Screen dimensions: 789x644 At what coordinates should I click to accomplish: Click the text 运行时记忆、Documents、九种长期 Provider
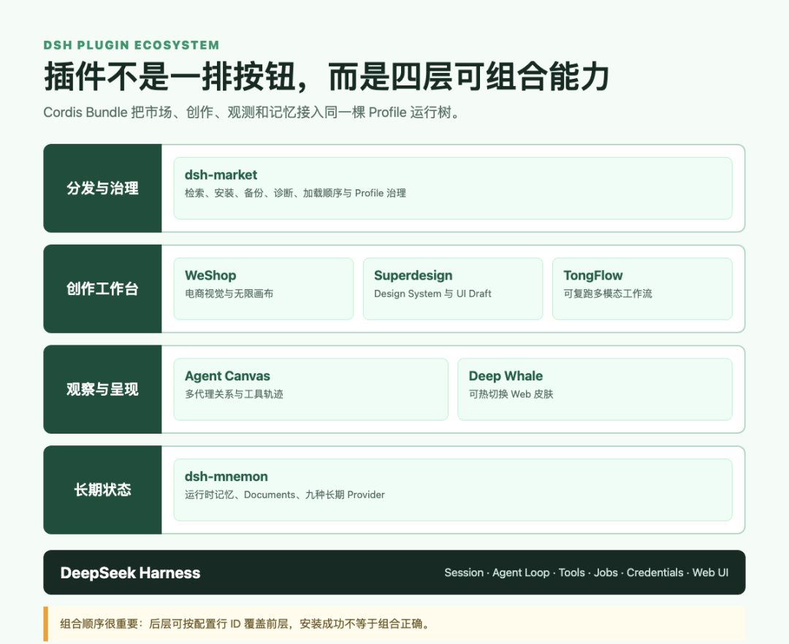click(x=285, y=495)
